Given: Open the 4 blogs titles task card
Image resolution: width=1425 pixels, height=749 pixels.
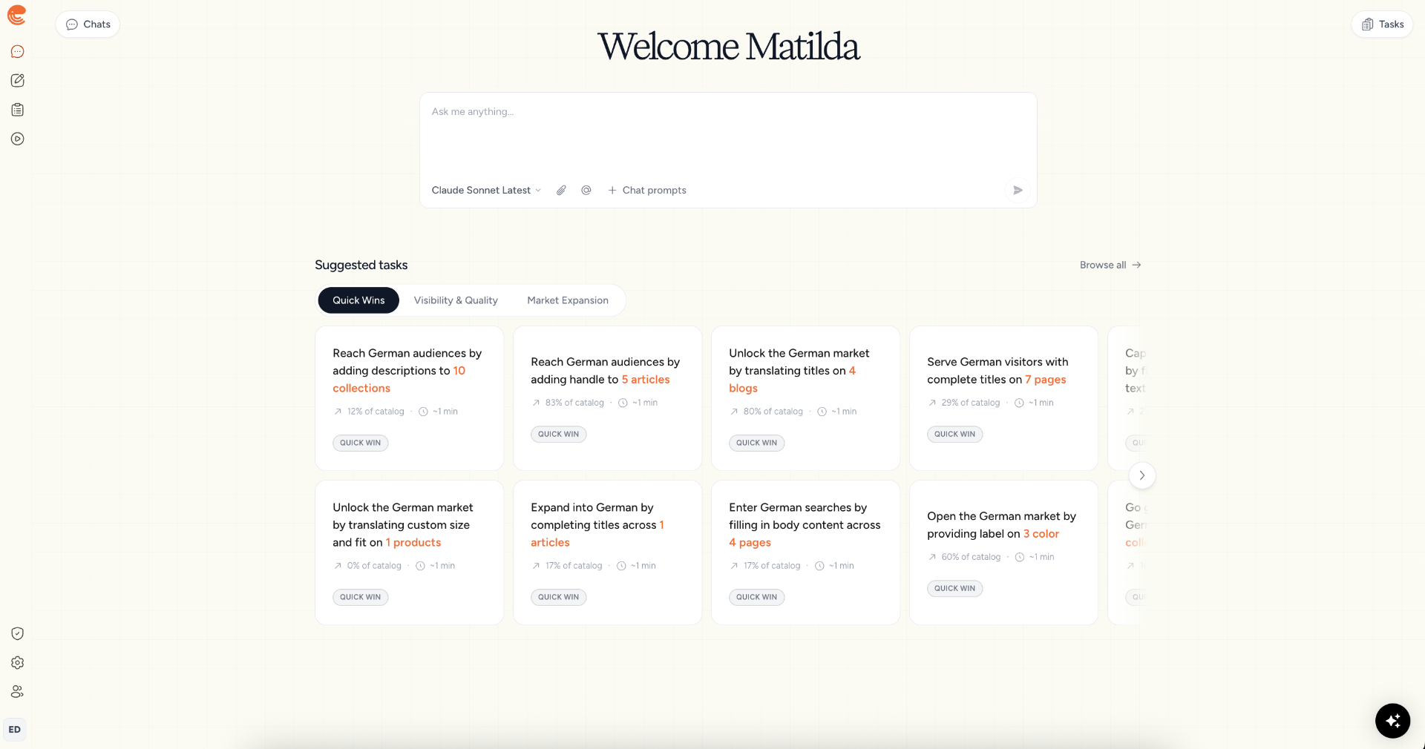Looking at the screenshot, I should coord(805,398).
